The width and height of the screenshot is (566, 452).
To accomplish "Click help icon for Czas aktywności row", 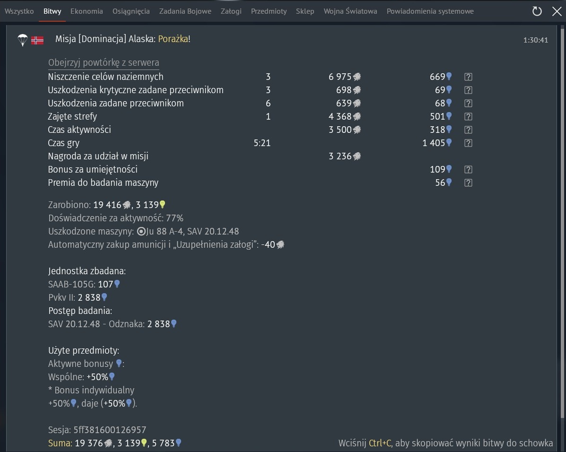I will [x=468, y=130].
